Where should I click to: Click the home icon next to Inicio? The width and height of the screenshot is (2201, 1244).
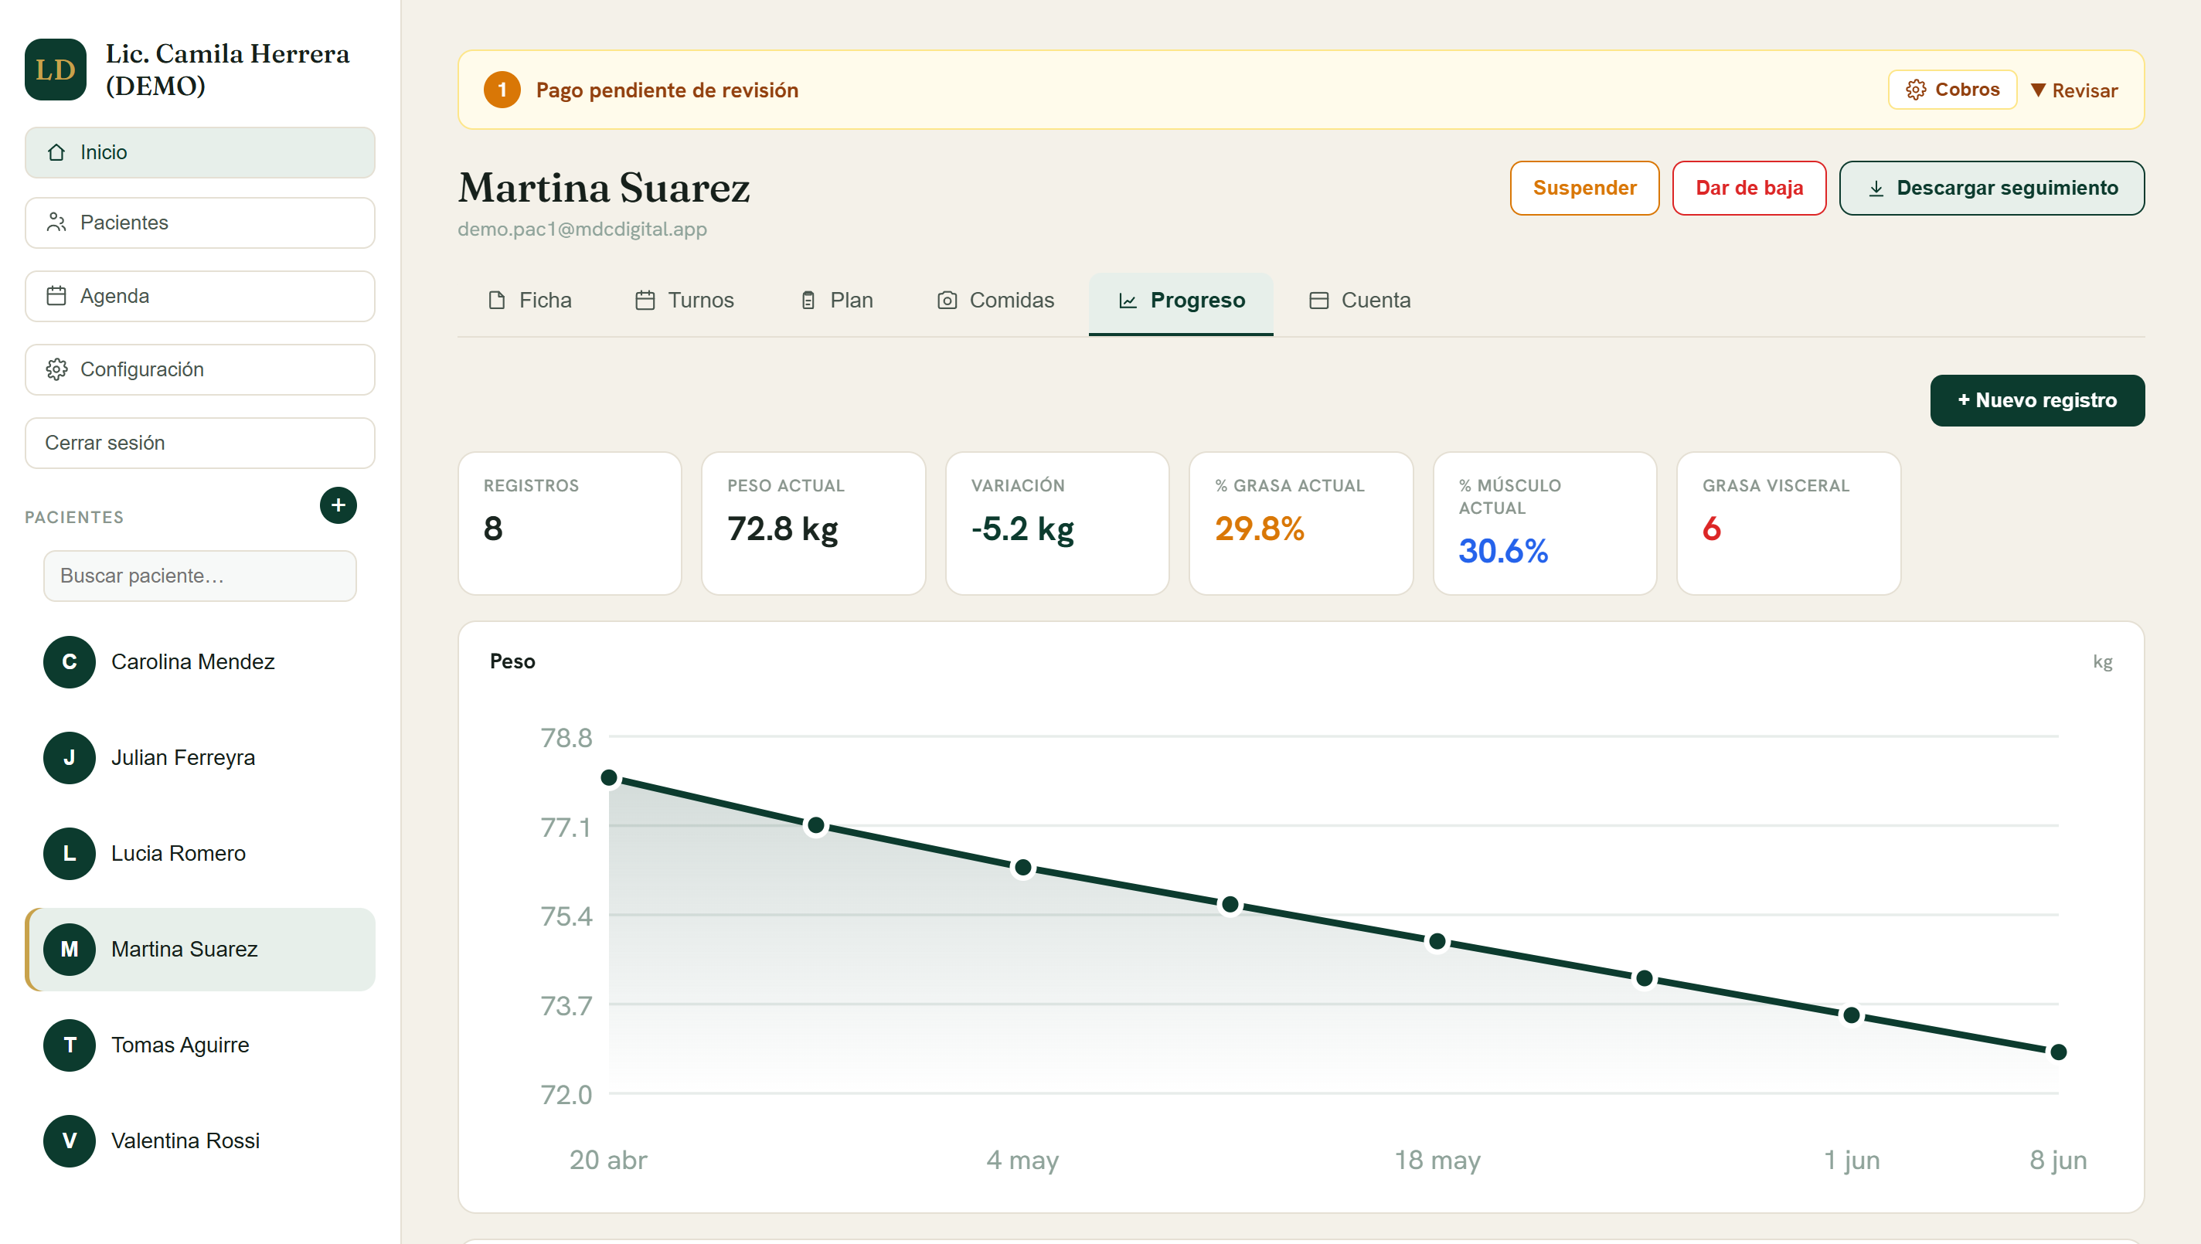(x=56, y=152)
